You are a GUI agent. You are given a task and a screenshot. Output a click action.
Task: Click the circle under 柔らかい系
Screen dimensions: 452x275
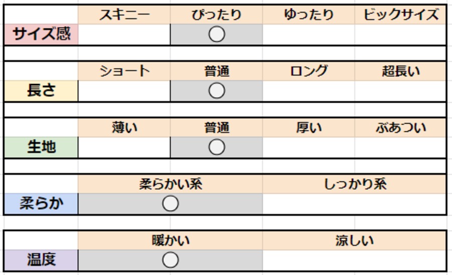(x=171, y=204)
